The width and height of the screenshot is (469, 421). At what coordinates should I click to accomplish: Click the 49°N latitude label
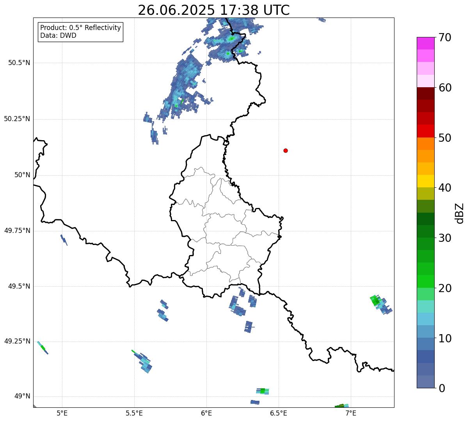coord(22,396)
